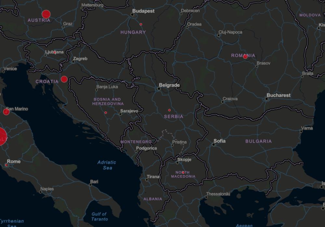
Task: Select the Zagreb city label
Action: (x=80, y=59)
